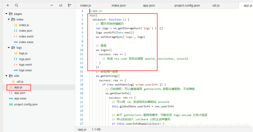The image size is (253, 132).
Task: Open the three-dots more options menu
Action: pyautogui.click(x=52, y=5)
